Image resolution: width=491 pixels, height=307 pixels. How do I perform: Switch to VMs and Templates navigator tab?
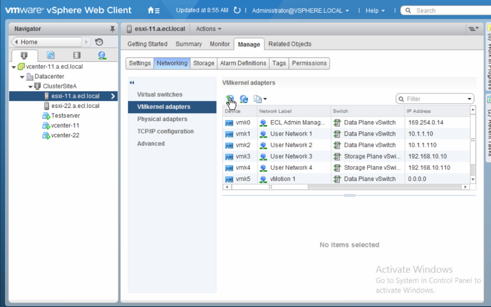click(50, 56)
